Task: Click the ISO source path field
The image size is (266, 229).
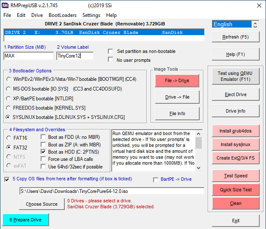Action: click(112, 191)
